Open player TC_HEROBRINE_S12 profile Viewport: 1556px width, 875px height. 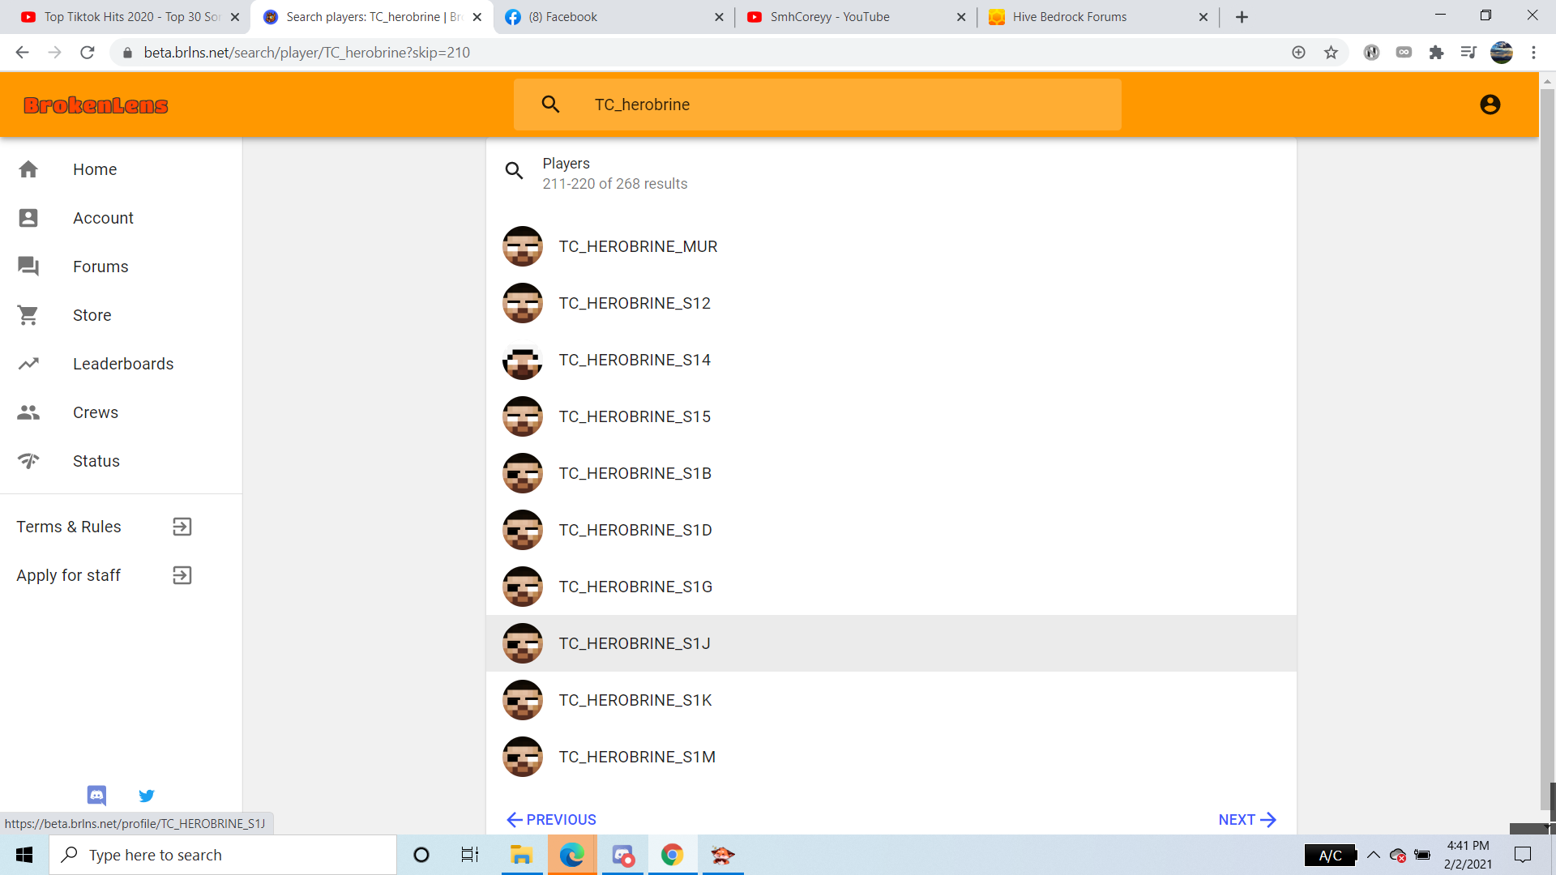891,303
